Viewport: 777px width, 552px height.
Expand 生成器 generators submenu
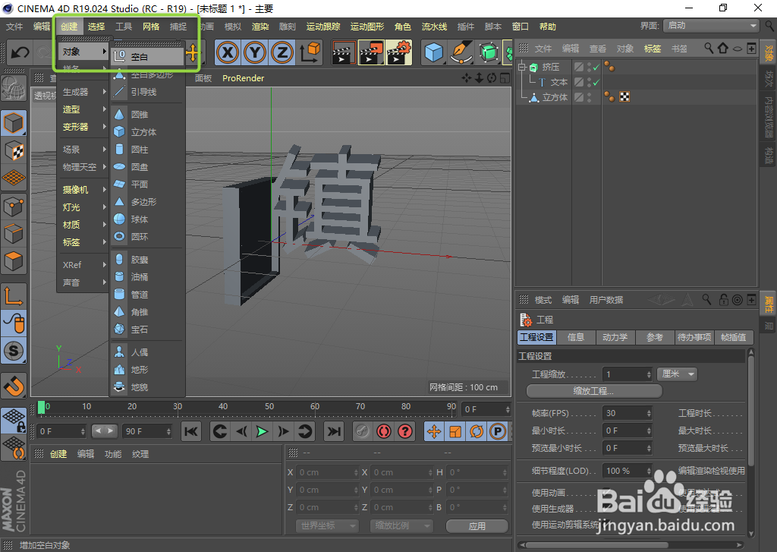pos(83,92)
